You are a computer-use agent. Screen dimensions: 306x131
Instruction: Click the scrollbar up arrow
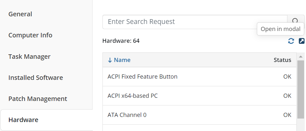pyautogui.click(x=301, y=57)
